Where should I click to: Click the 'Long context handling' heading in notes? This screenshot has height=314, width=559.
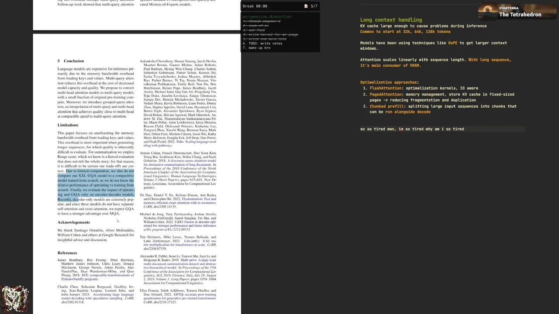(x=391, y=20)
